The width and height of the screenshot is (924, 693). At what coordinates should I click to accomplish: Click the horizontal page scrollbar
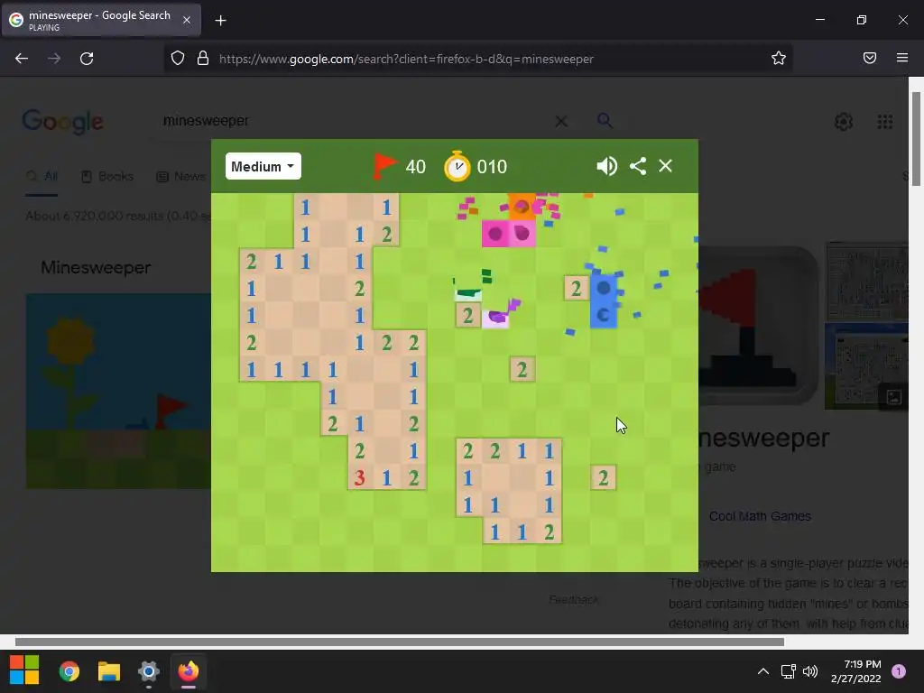[x=399, y=642]
